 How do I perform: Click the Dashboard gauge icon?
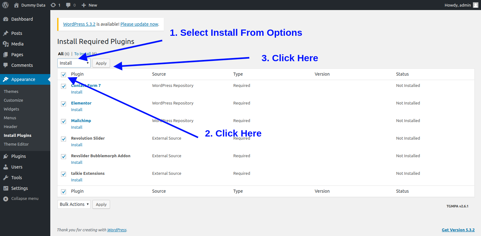click(6, 19)
